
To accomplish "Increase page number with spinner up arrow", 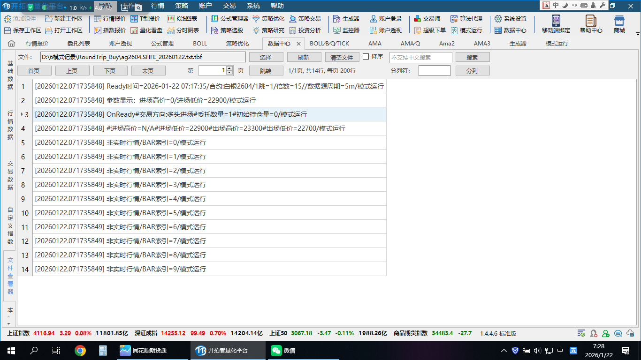I will point(229,68).
